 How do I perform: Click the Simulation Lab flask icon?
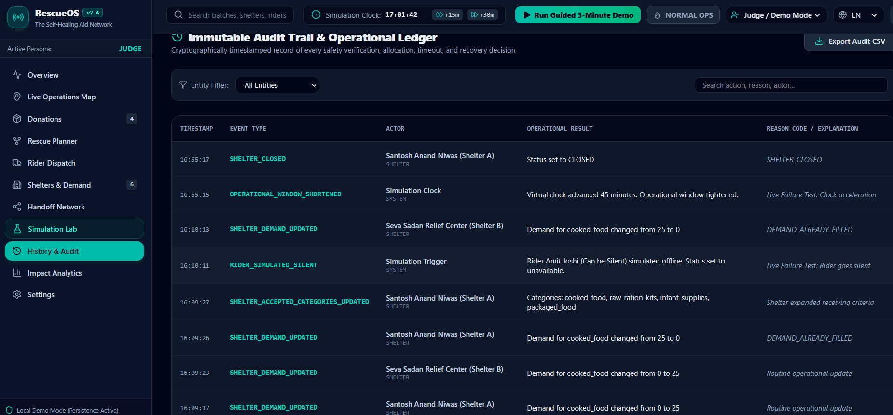[17, 229]
